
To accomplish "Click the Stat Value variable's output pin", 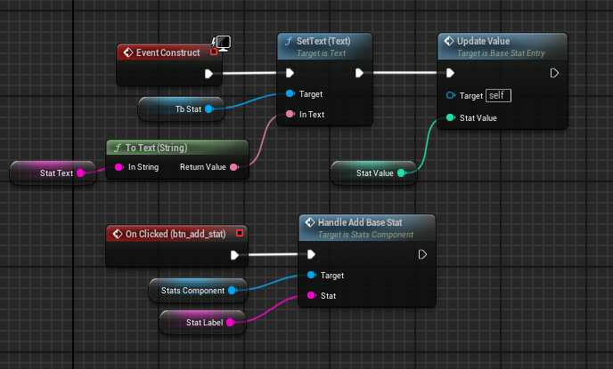I will tap(402, 172).
